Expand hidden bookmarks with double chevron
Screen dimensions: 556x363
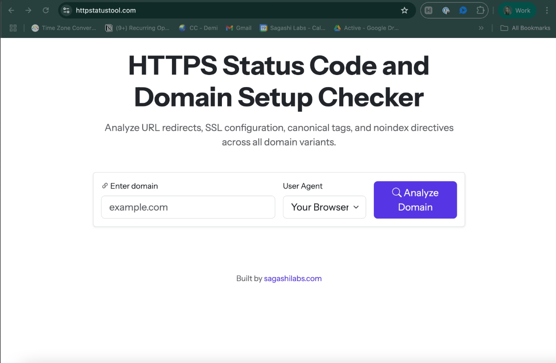pos(482,28)
